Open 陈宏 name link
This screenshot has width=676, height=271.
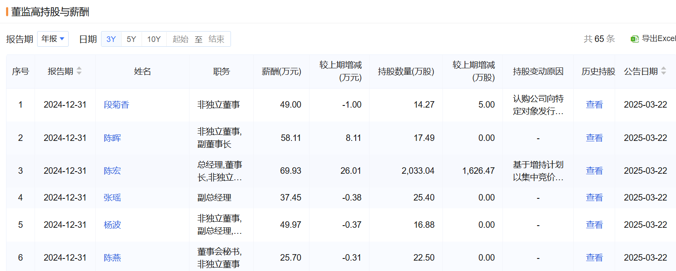(112, 171)
